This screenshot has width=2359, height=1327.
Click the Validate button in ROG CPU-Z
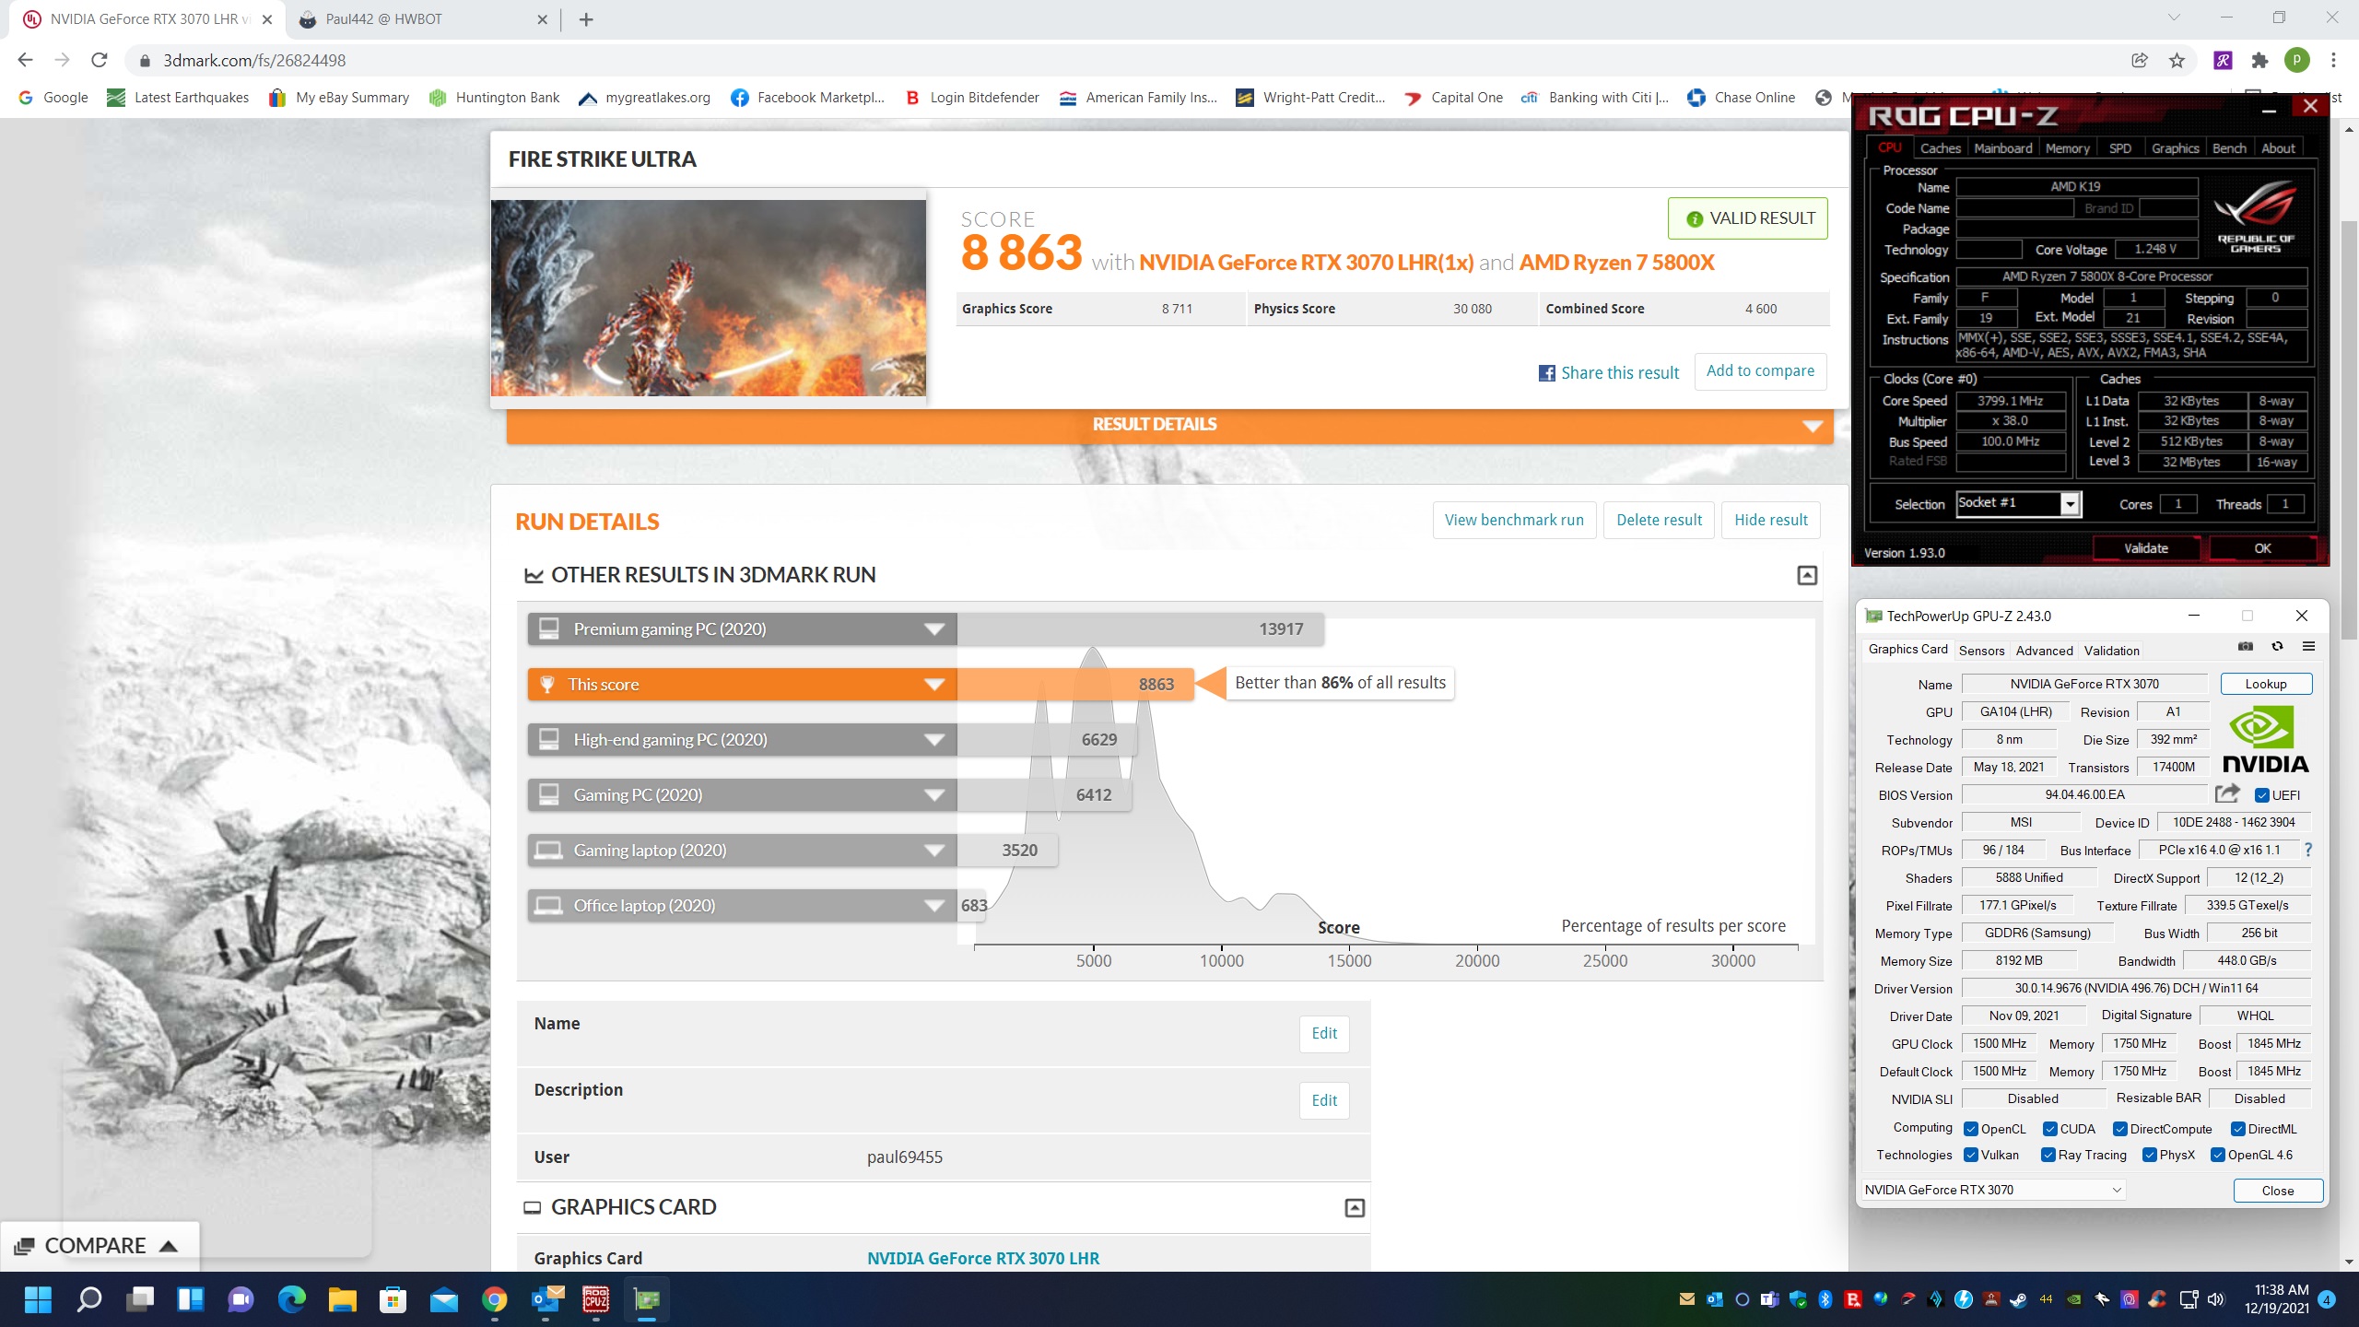(x=2146, y=548)
